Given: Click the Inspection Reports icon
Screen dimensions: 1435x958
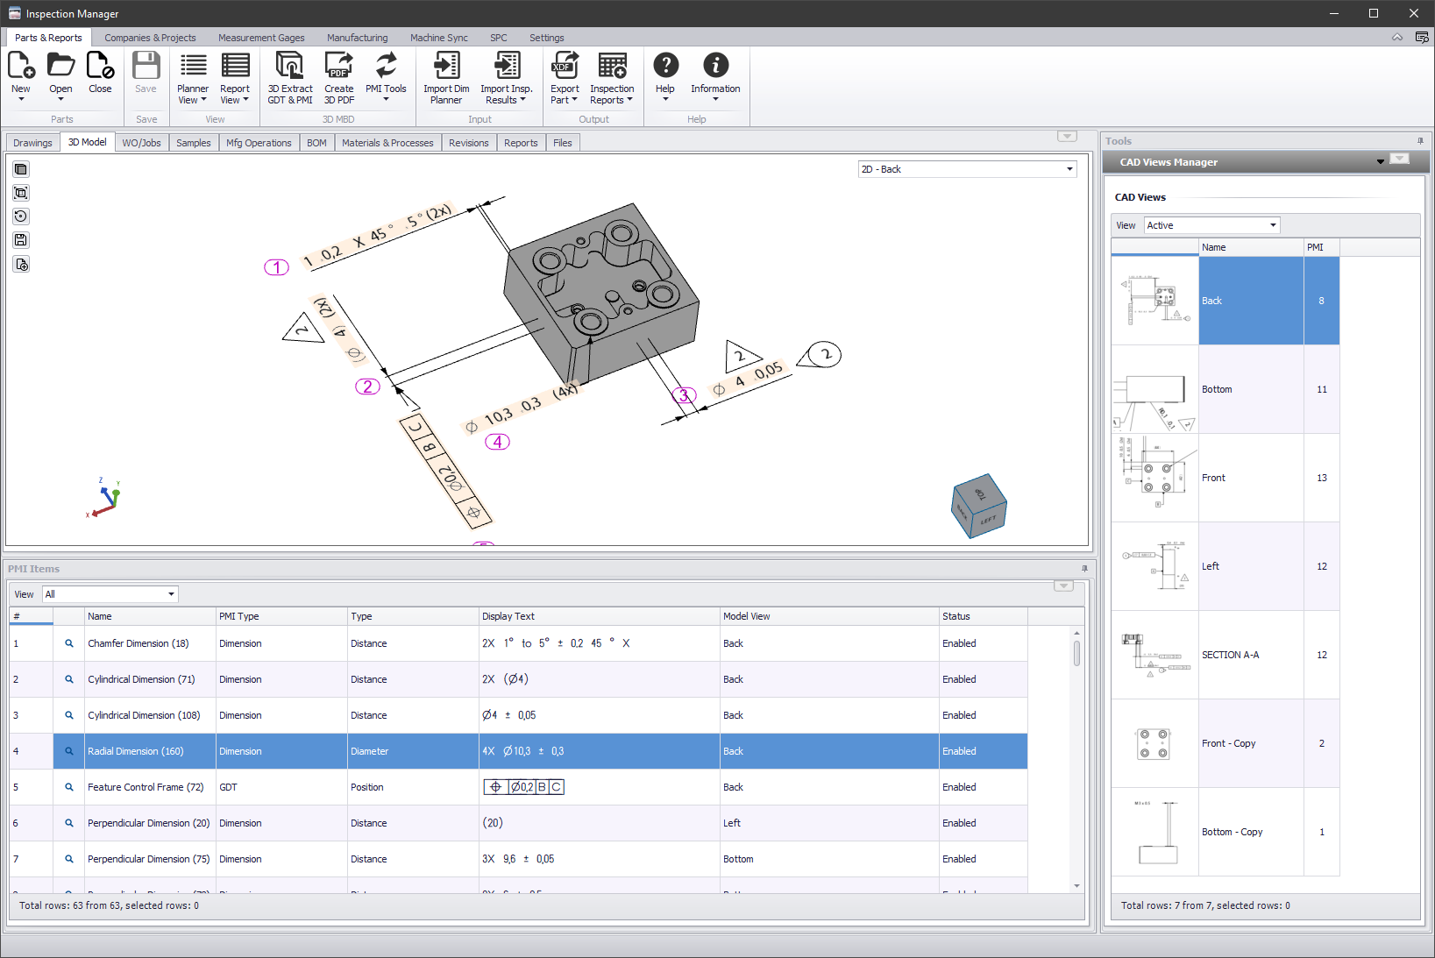Looking at the screenshot, I should click(612, 67).
